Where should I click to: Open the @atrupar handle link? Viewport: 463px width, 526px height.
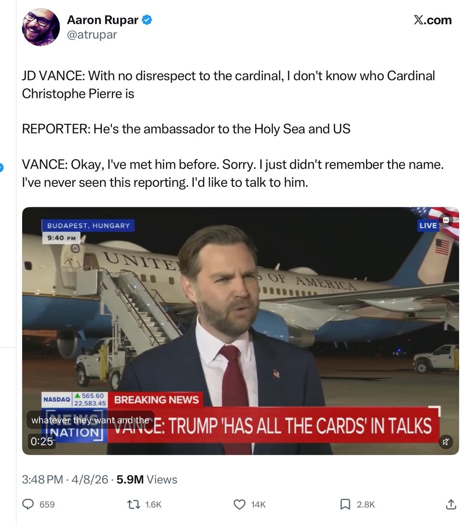click(x=92, y=35)
